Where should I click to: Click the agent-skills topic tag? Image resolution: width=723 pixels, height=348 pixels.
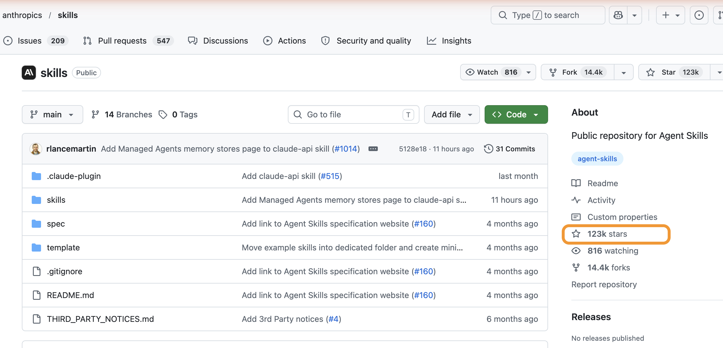[x=597, y=159]
